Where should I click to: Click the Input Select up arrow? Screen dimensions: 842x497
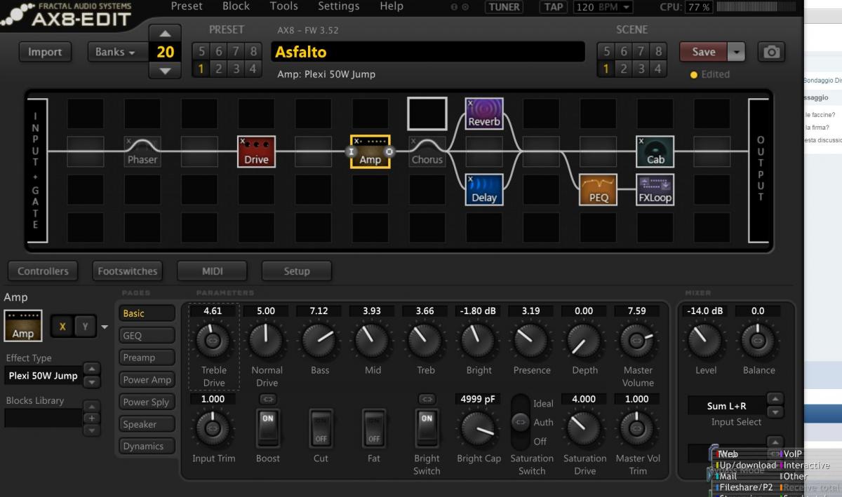pos(774,400)
